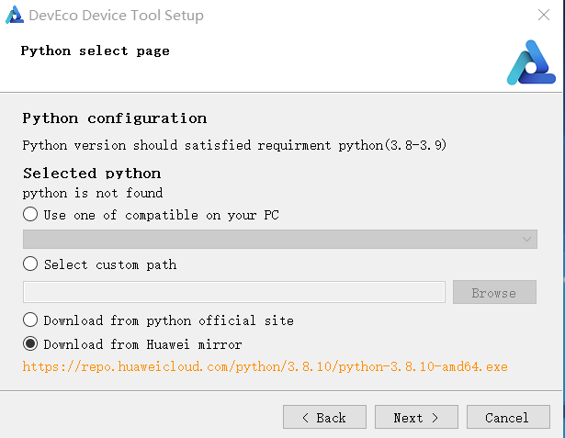The height and width of the screenshot is (438, 565).
Task: Close the DevEco Device Tool Setup window
Action: click(x=543, y=16)
